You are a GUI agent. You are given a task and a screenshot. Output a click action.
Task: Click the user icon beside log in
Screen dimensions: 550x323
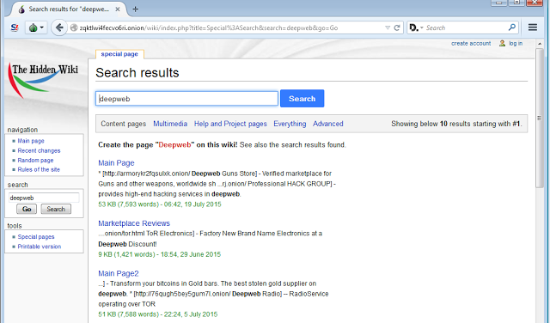(502, 44)
